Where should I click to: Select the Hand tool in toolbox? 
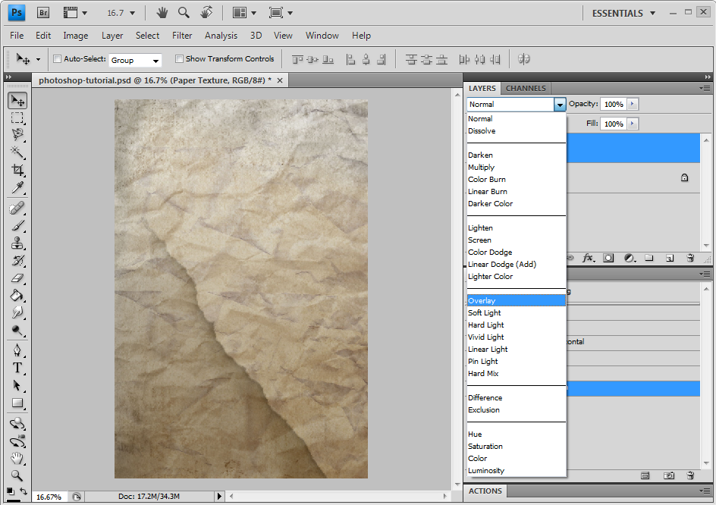17,458
